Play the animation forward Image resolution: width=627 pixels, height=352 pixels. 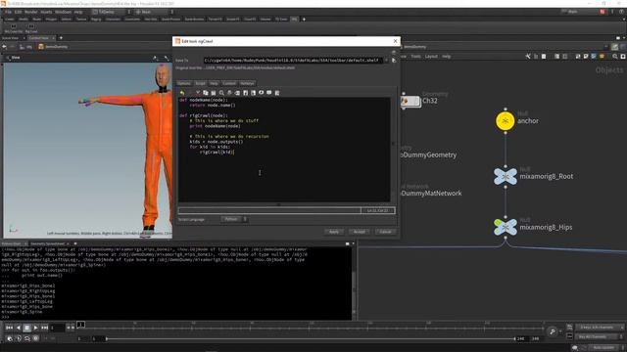(x=35, y=328)
